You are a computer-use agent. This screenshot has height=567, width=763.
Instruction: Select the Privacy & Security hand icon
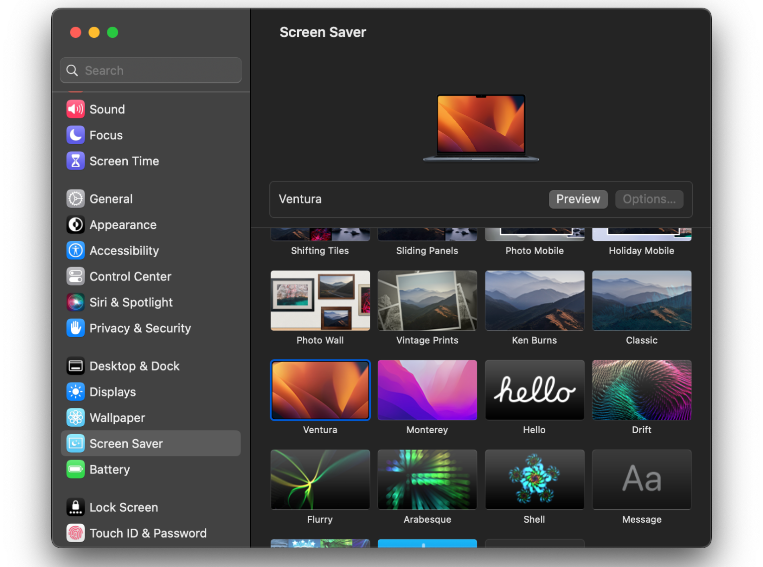click(76, 328)
